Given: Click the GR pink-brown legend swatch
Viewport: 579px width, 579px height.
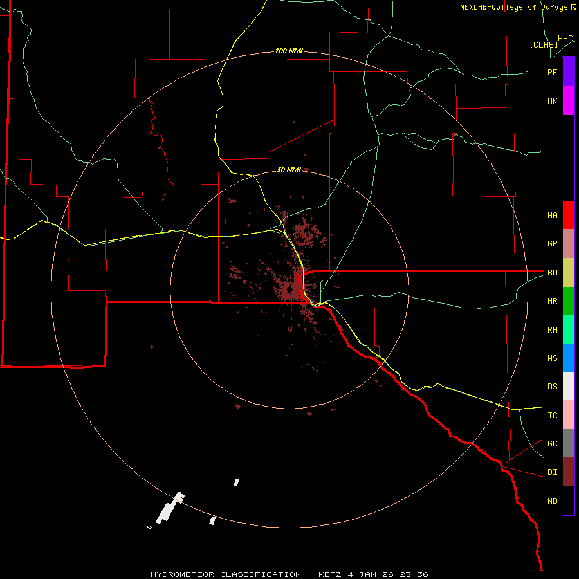Looking at the screenshot, I should pyautogui.click(x=568, y=244).
